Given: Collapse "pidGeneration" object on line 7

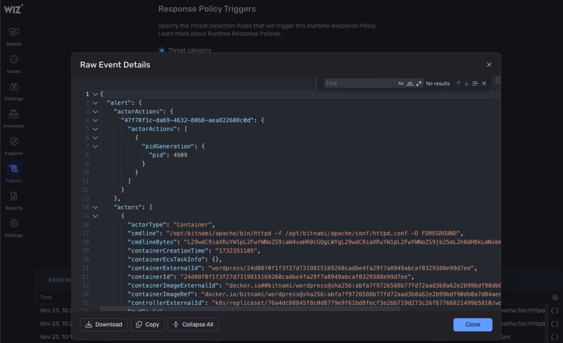Looking at the screenshot, I should pos(95,146).
